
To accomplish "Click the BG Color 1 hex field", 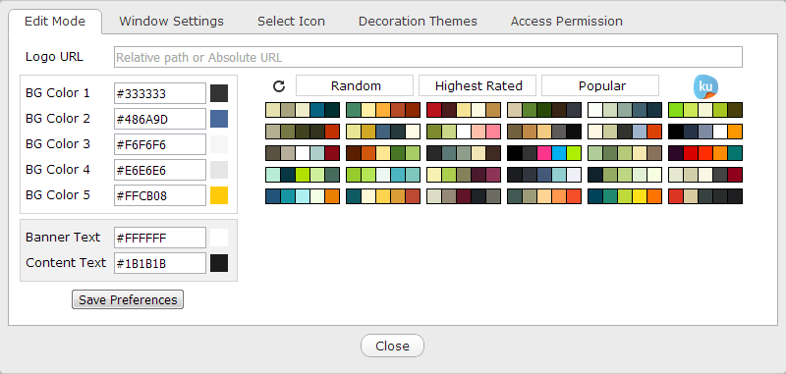I will [160, 93].
